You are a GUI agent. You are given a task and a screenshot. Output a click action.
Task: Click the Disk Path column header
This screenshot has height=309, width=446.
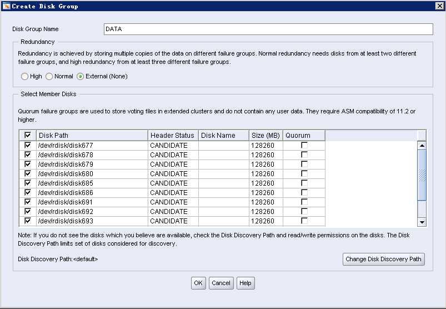point(92,136)
